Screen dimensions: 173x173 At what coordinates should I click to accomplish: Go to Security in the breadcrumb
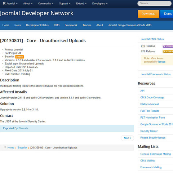point(22,148)
